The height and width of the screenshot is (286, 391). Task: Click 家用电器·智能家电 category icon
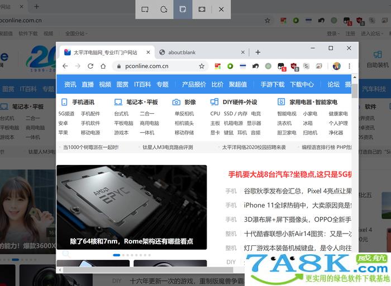click(x=282, y=102)
